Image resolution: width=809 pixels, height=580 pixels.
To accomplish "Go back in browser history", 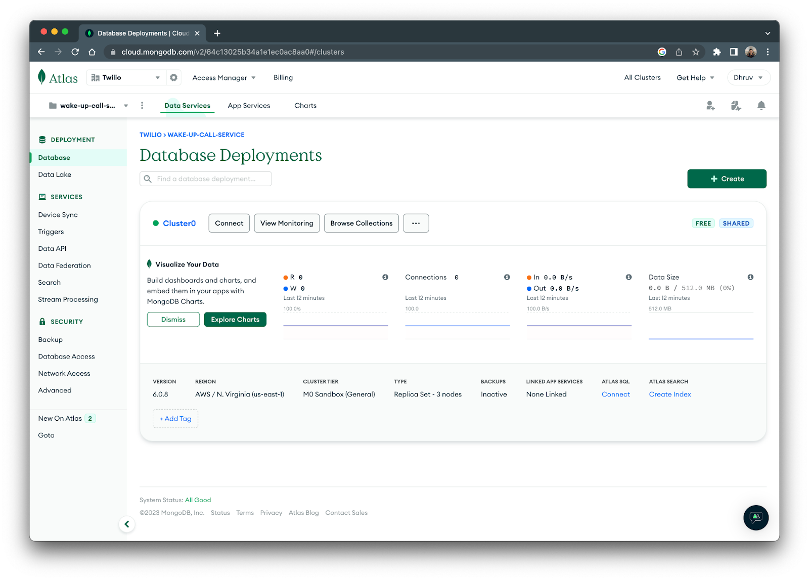I will (x=41, y=52).
